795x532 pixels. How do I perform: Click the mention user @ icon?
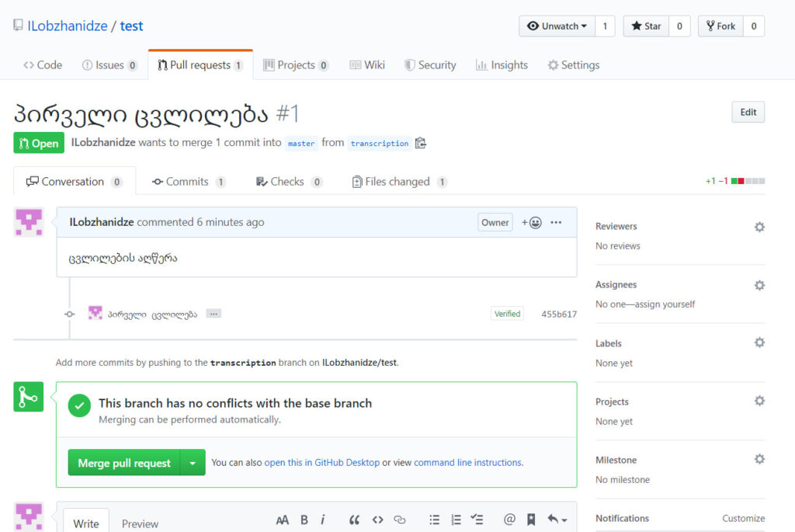point(509,520)
